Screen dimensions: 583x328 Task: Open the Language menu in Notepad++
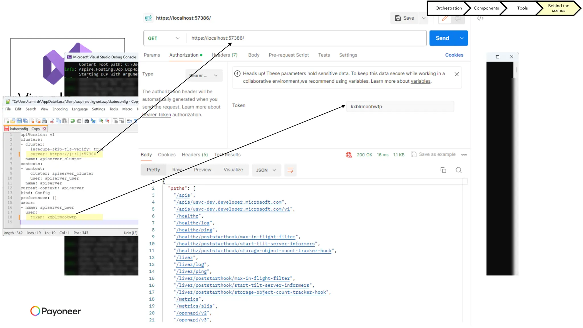[x=80, y=109]
